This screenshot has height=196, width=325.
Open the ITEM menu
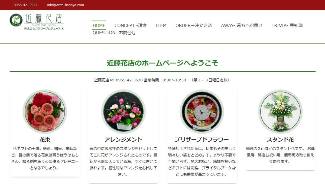[161, 25]
